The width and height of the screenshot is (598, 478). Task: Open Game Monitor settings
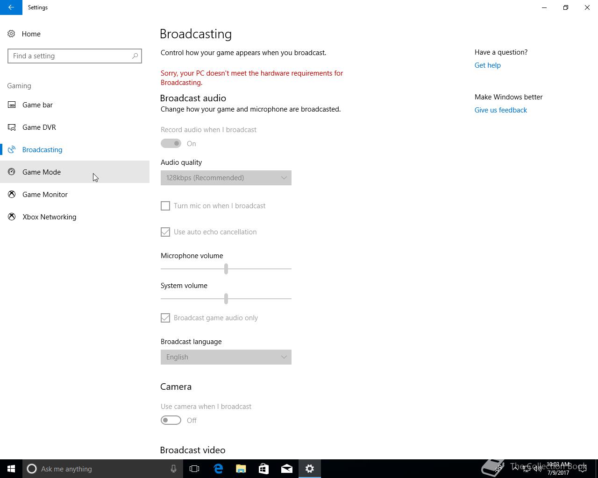click(x=75, y=195)
